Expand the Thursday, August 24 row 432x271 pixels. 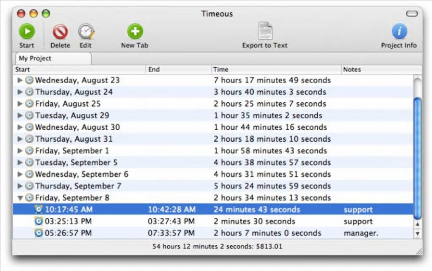(x=20, y=92)
